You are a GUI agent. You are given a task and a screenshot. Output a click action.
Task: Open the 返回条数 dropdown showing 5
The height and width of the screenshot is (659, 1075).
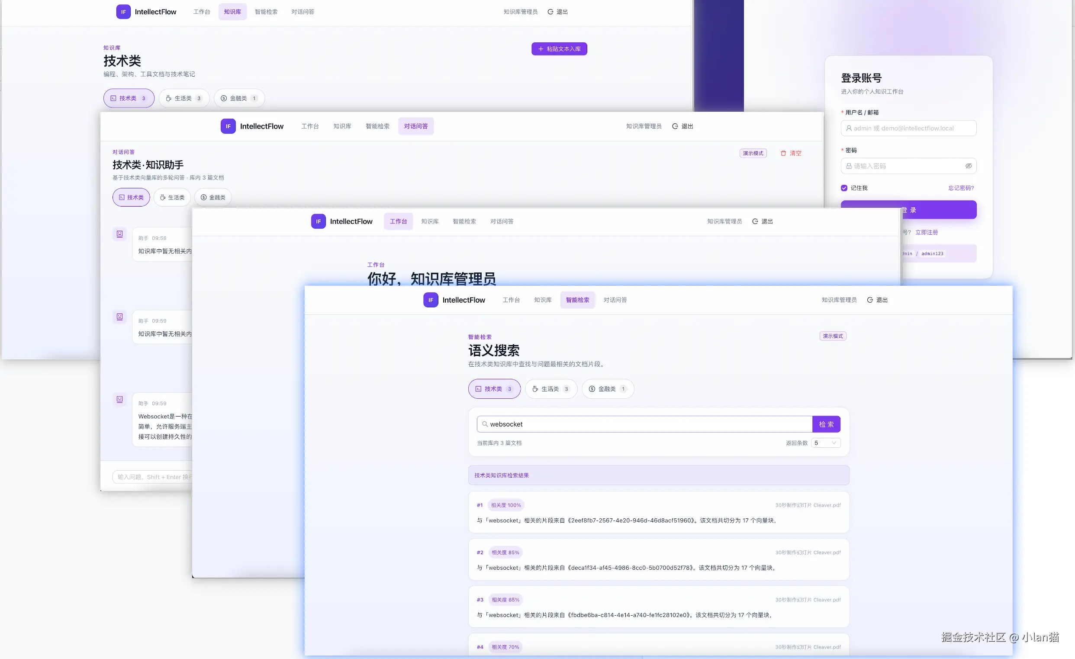click(x=826, y=443)
